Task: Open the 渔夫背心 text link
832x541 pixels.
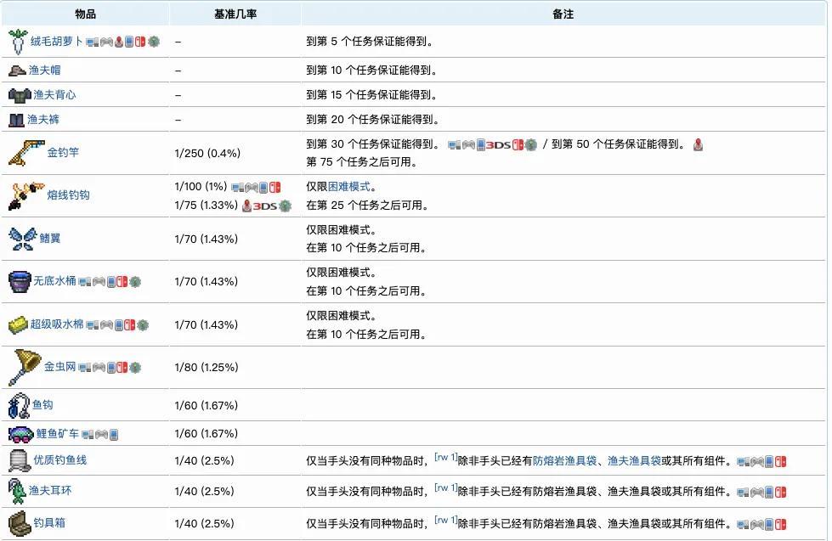Action: pos(54,94)
